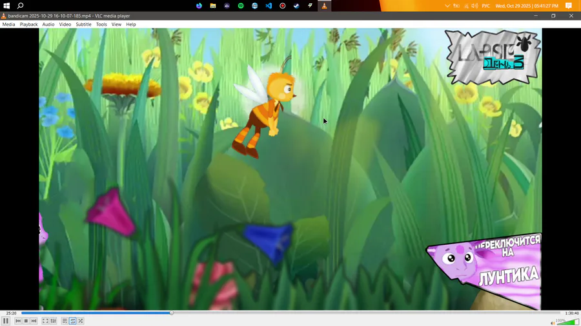Open the Playback menu

28,24
